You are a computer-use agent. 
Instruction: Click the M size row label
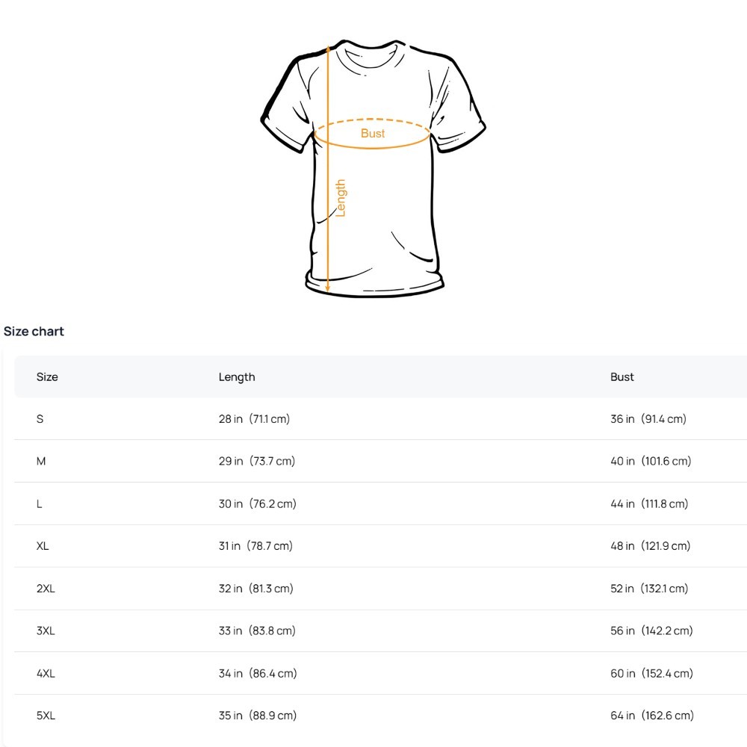click(41, 462)
